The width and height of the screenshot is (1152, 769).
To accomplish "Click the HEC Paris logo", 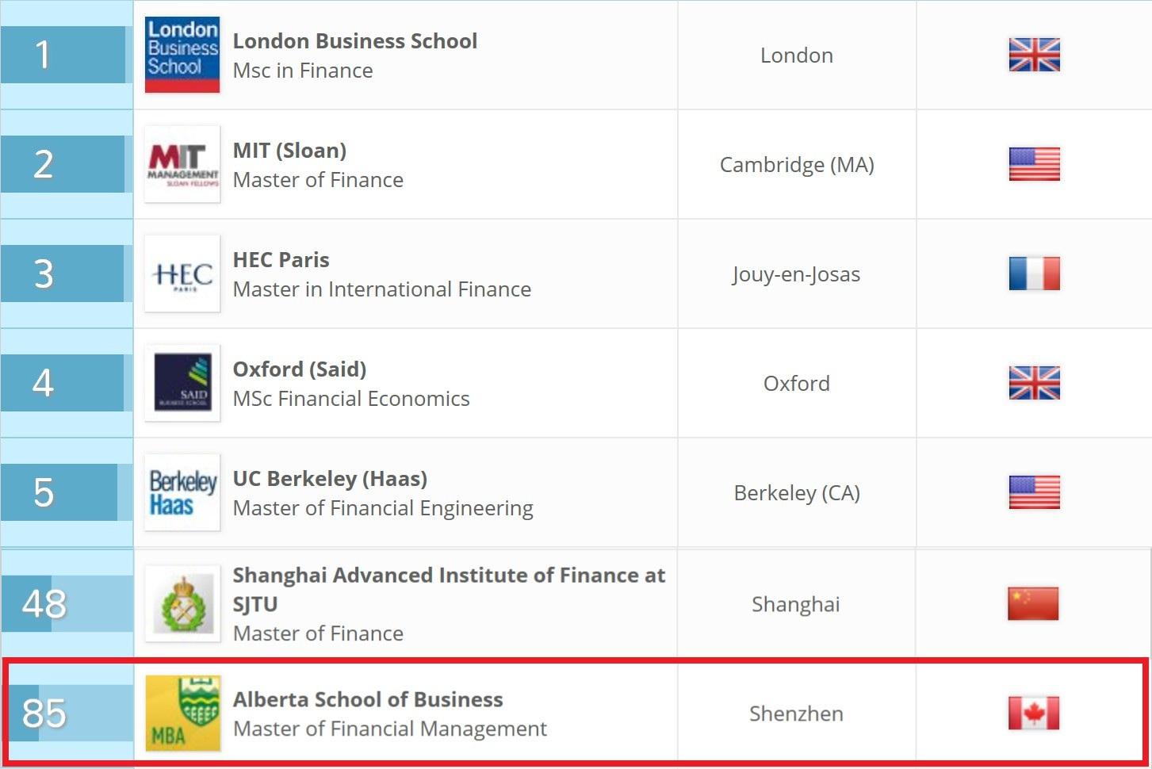I will pyautogui.click(x=182, y=274).
